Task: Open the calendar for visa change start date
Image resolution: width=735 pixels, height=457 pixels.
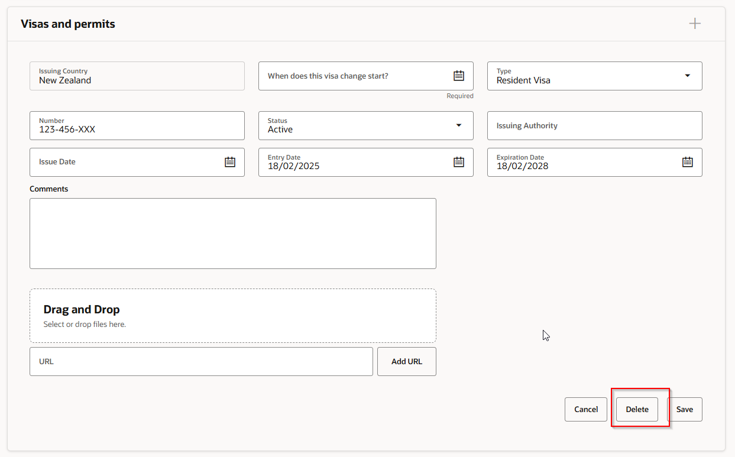Action: [x=458, y=76]
